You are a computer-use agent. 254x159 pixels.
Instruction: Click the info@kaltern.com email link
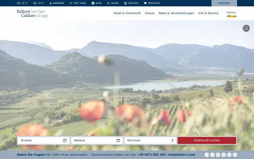coord(182,155)
